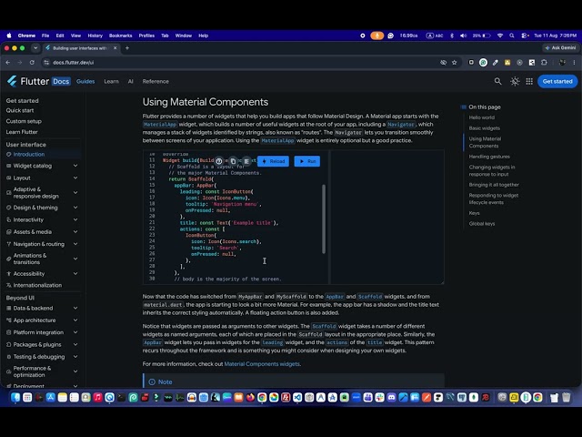Open the History menu in menu bar
Viewport: 582px width, 437px height.
95,36
